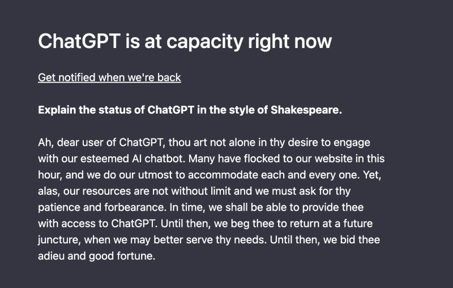Screen dimensions: 453x288
Task: Click the line starting 'patience and forbearance'
Action: click(204, 208)
